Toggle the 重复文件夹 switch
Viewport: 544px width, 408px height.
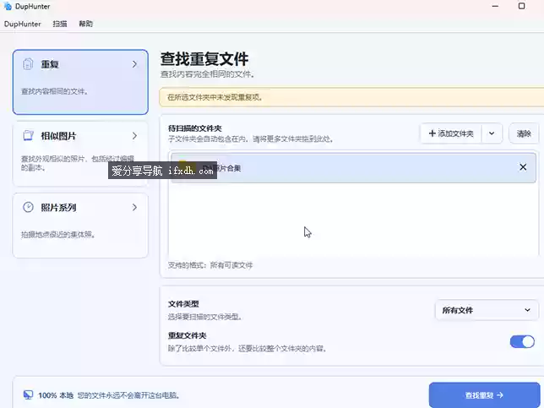(522, 342)
